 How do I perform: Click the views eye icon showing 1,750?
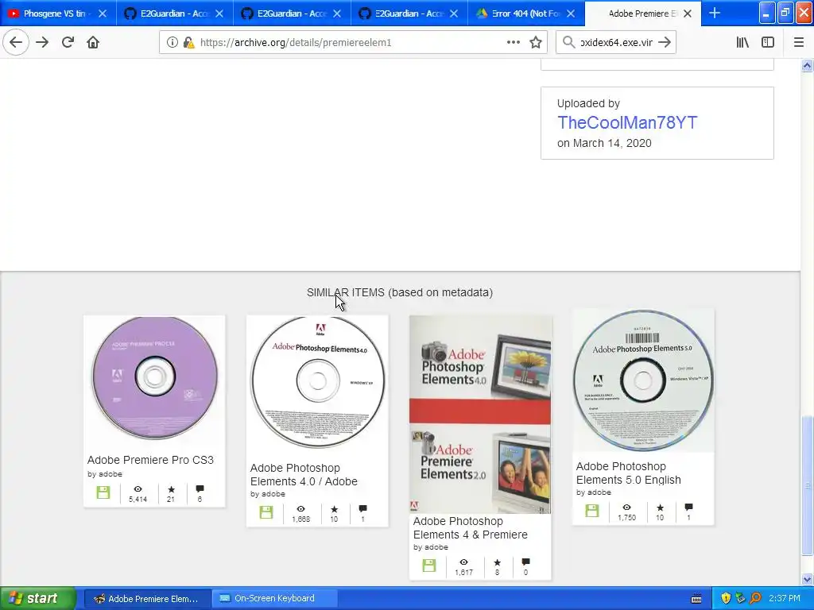click(x=626, y=508)
